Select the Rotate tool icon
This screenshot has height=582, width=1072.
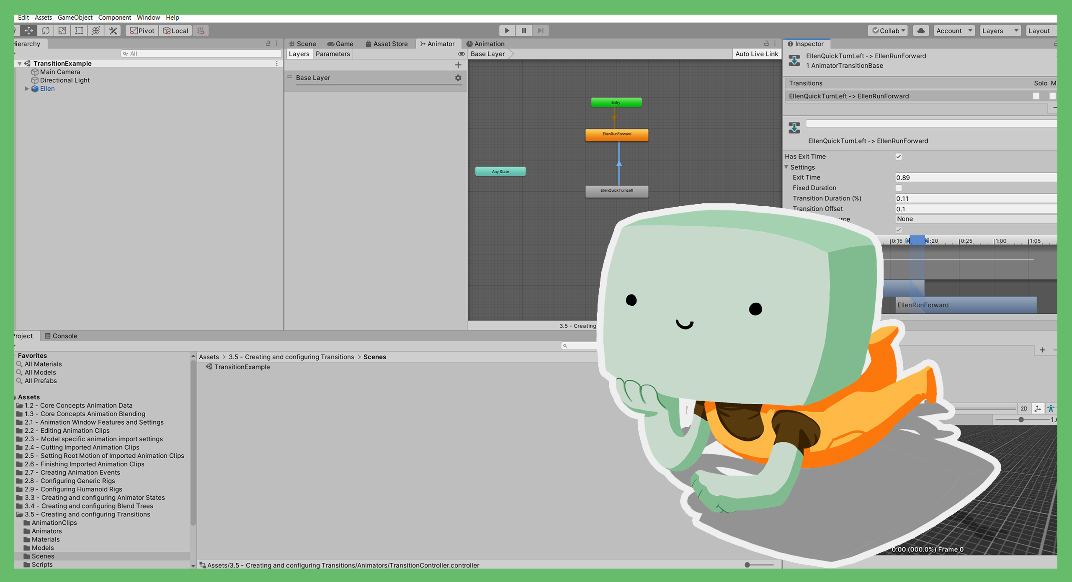[x=46, y=31]
